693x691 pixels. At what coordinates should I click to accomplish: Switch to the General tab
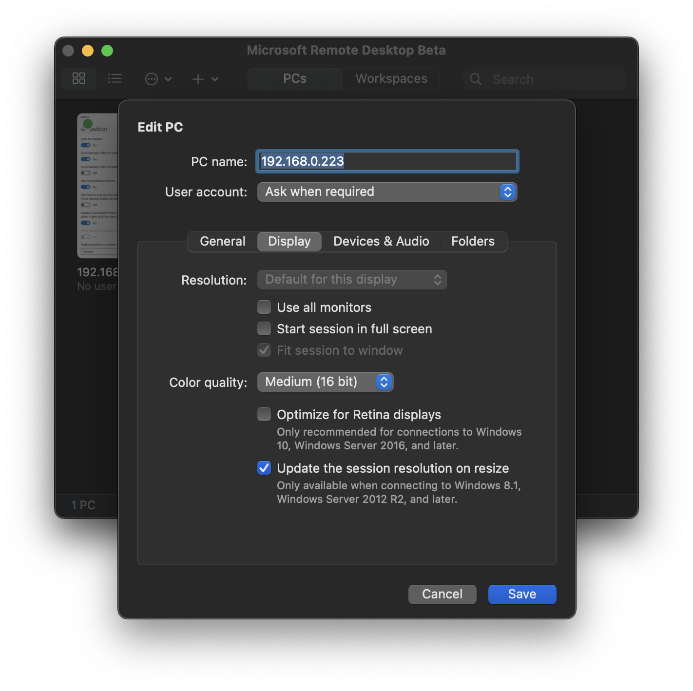coord(223,241)
